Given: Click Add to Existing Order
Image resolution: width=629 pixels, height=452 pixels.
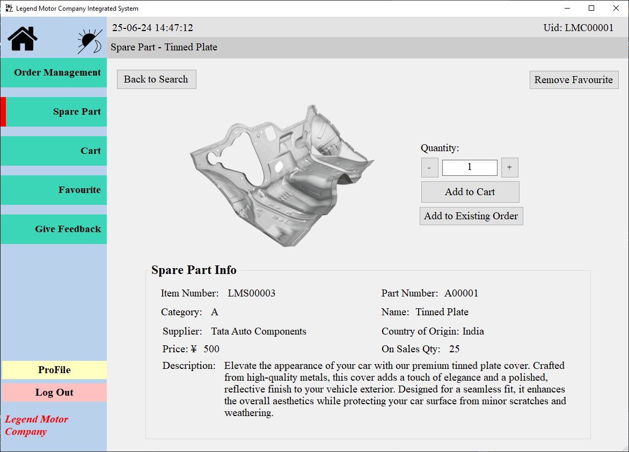Looking at the screenshot, I should click(x=471, y=216).
